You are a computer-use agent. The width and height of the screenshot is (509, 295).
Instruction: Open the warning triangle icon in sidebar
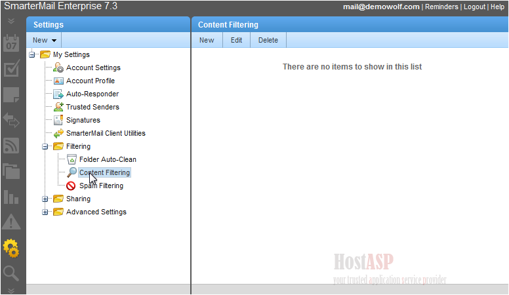click(x=11, y=222)
